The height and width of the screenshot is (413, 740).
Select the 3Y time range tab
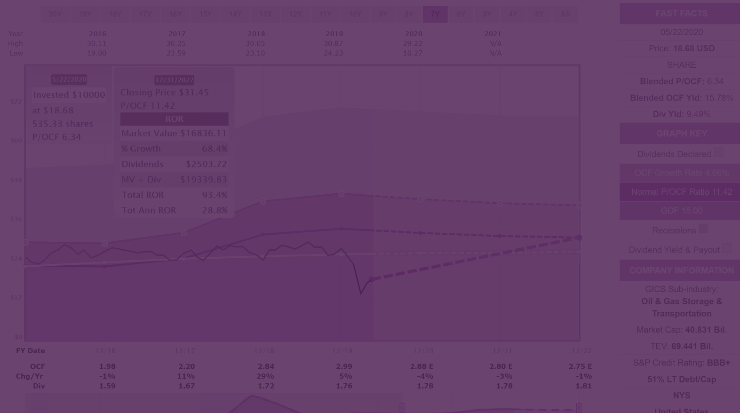pos(539,14)
